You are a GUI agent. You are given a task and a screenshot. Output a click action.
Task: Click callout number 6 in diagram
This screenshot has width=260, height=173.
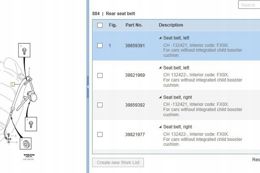click(x=17, y=142)
